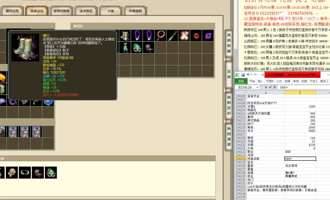The image size is (330, 200).
Task: Click cell containing 4级毁天灭地风雷
Action: coord(266,114)
